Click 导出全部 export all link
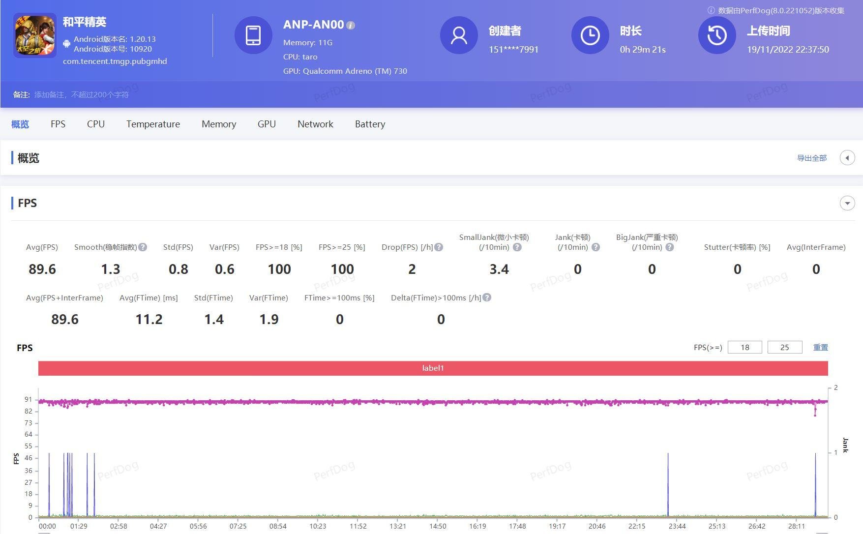863x534 pixels. 811,158
